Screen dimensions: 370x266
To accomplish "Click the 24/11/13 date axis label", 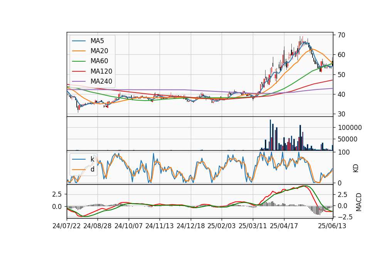I will [160, 226].
